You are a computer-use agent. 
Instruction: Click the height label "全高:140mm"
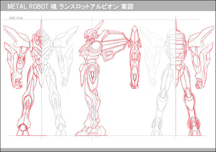coord(16,18)
